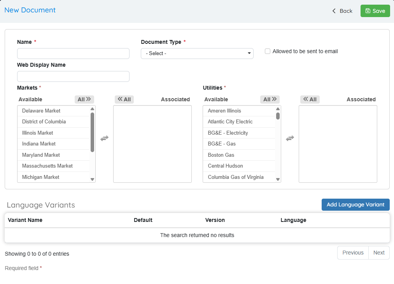394x284 pixels.
Task: Move all Markets to Associated
Action: click(x=84, y=99)
